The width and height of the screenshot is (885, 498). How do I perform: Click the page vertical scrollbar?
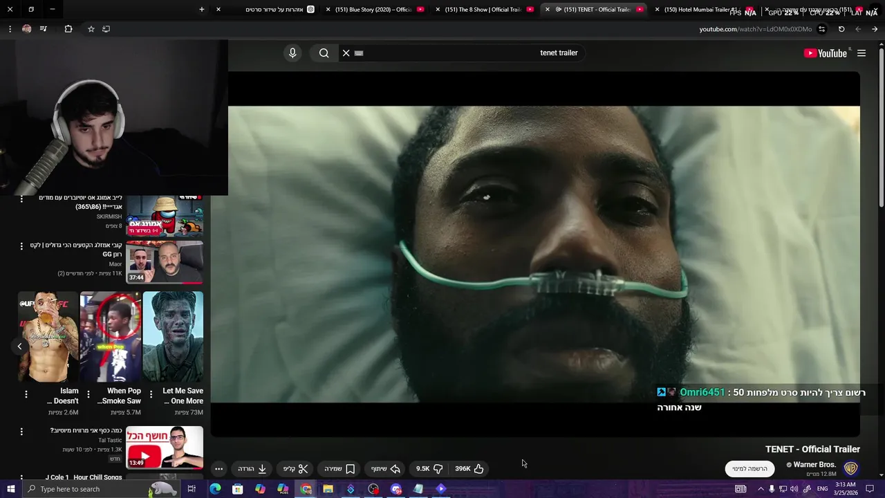pos(881,127)
